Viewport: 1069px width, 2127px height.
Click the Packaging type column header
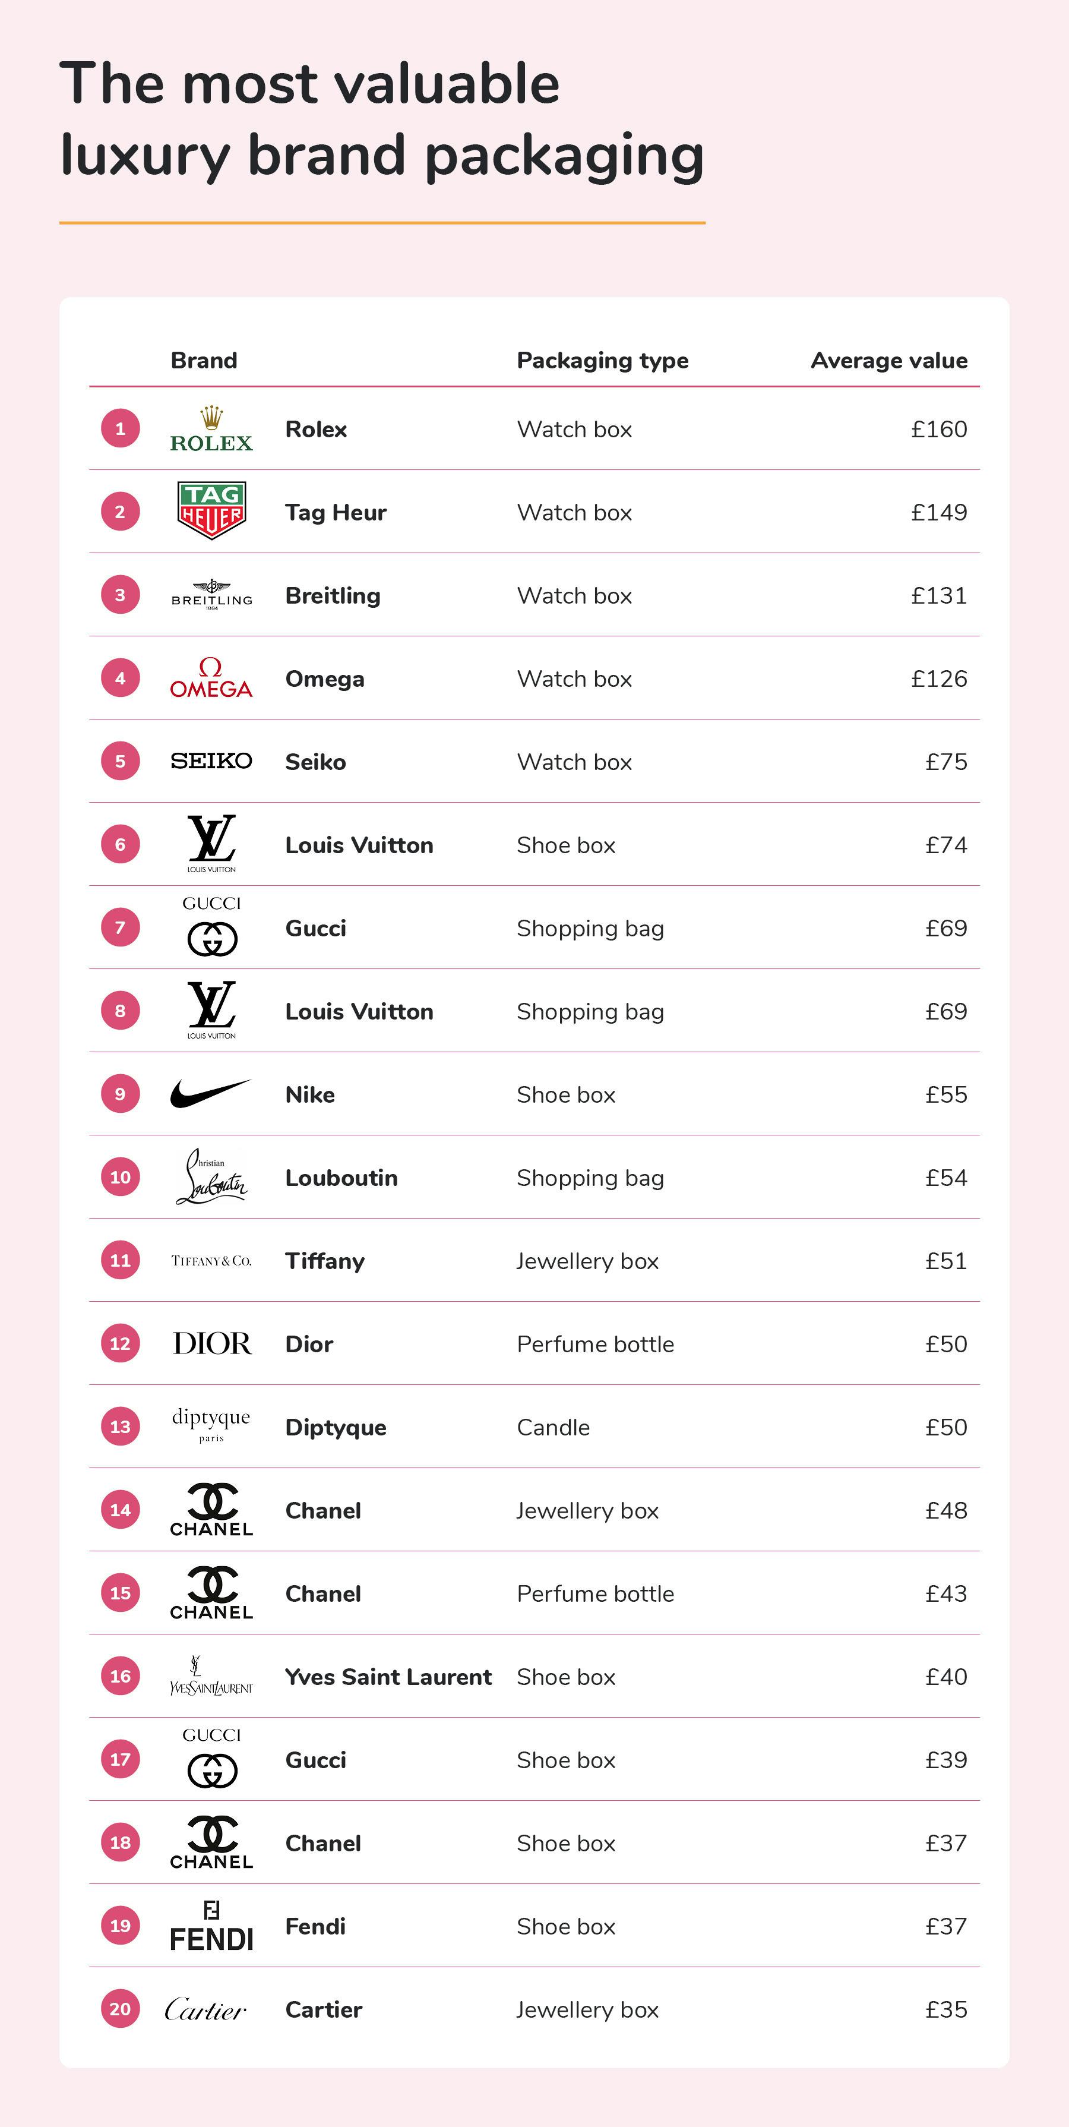pos(603,361)
